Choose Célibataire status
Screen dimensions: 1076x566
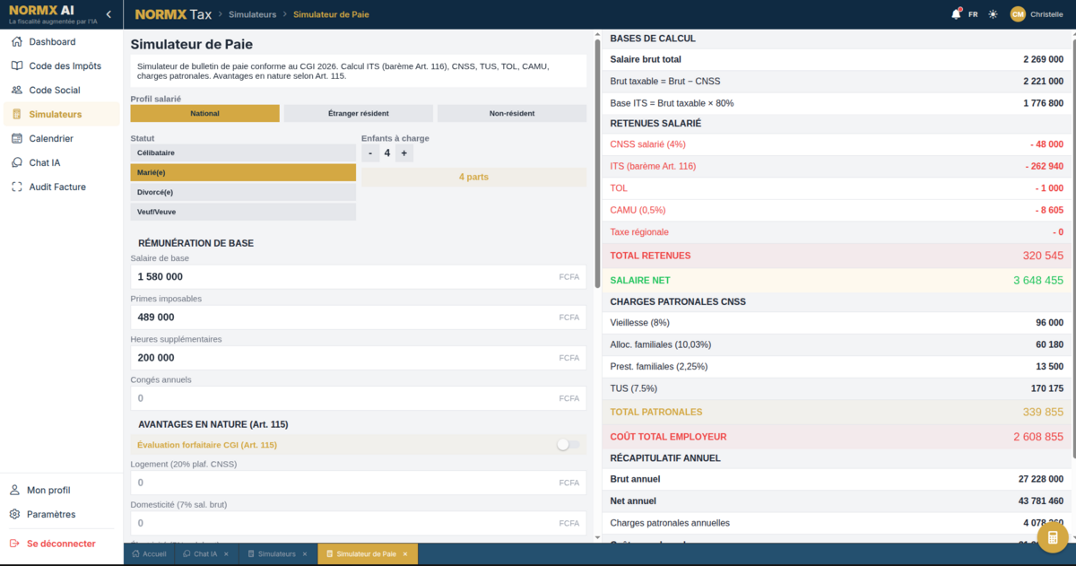click(x=243, y=153)
